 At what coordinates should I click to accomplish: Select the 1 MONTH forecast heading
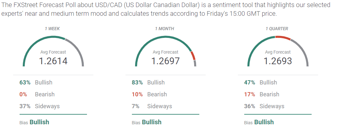[164, 29]
